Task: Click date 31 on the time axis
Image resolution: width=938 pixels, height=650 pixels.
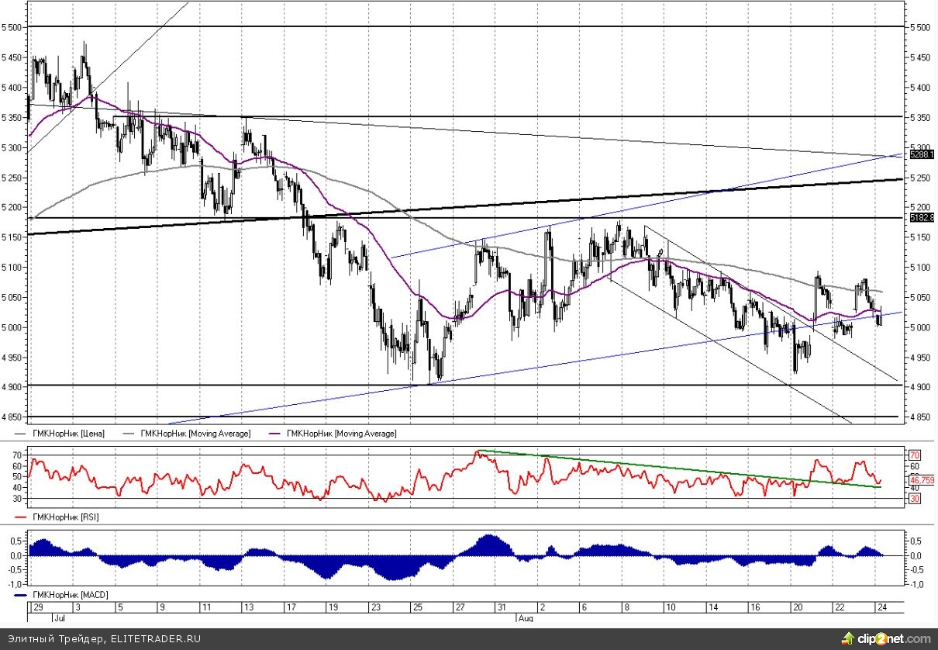Action: coord(502,607)
